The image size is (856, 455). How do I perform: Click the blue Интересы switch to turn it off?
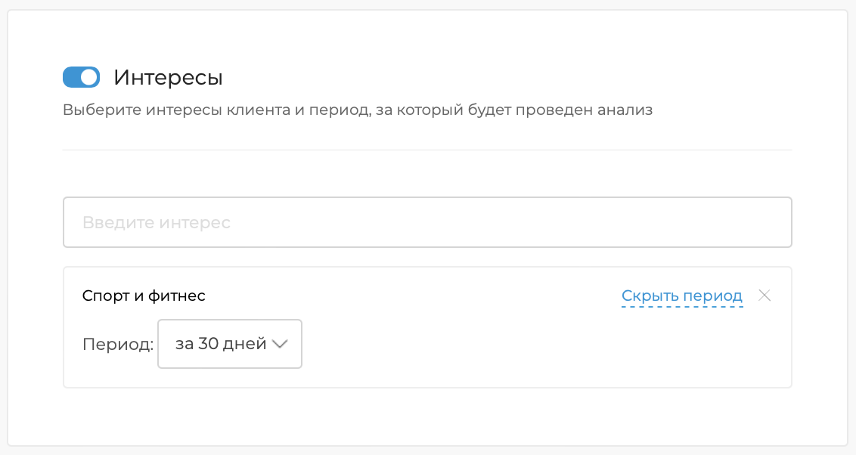tap(81, 76)
